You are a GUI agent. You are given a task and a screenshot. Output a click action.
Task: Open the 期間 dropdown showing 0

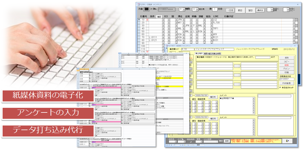tap(196, 9)
